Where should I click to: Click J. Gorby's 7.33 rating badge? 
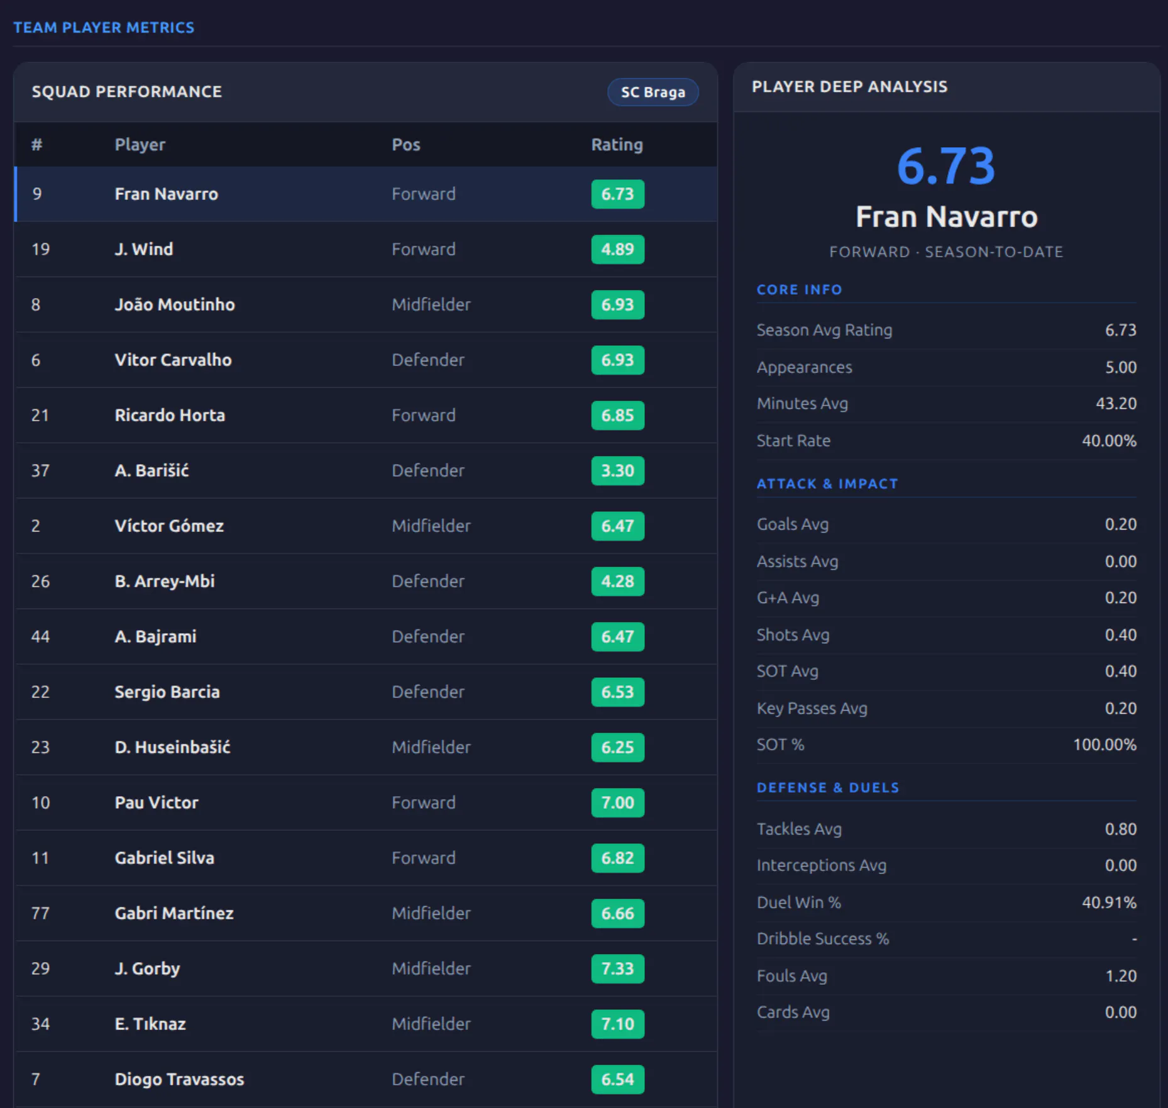(617, 968)
